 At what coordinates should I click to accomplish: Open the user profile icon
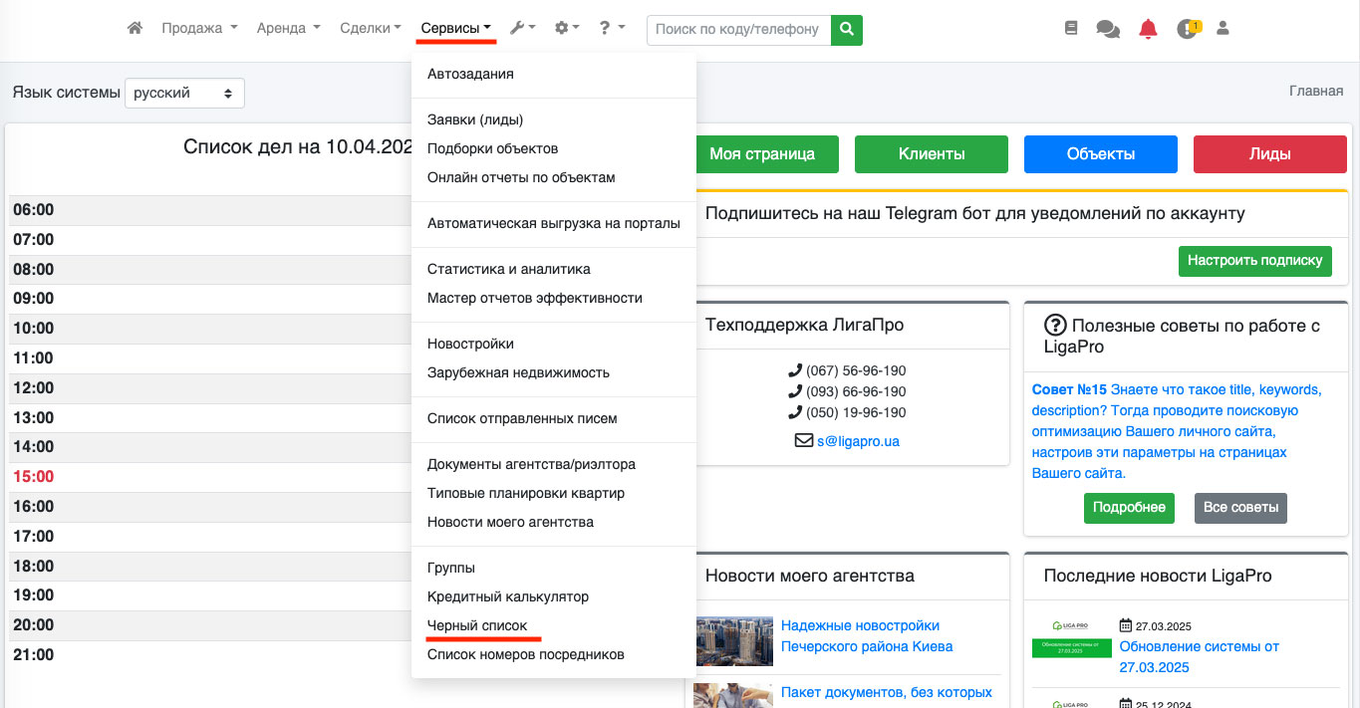click(x=1223, y=29)
